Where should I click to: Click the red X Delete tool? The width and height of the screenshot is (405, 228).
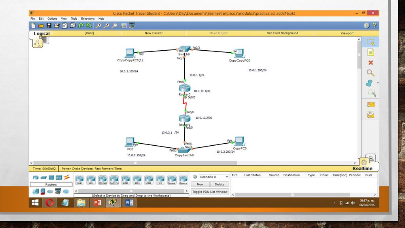pos(371,63)
